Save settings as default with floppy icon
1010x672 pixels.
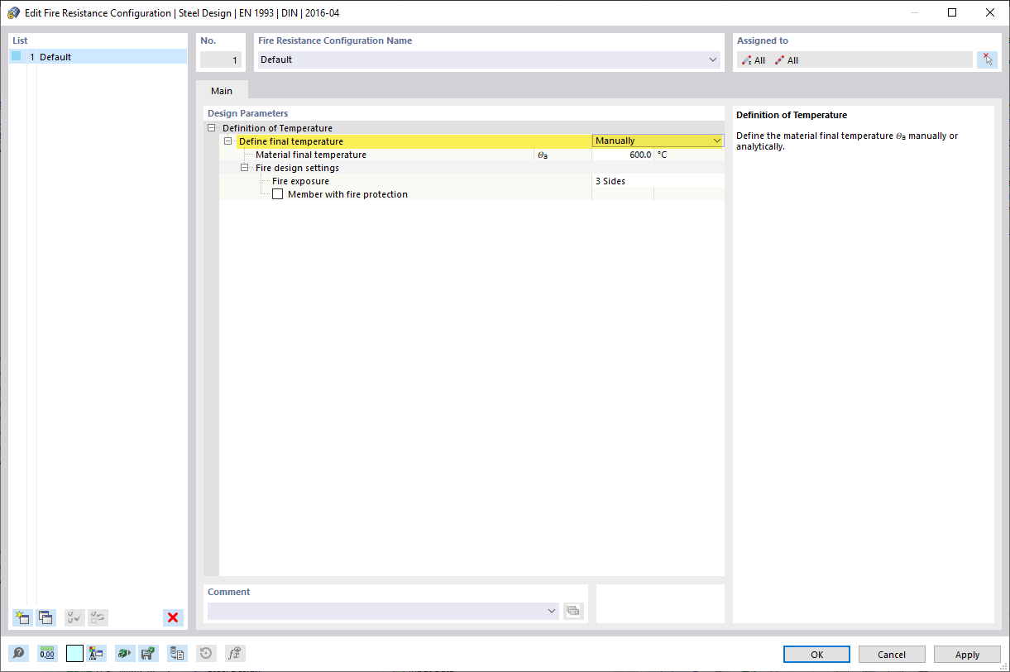pos(148,653)
